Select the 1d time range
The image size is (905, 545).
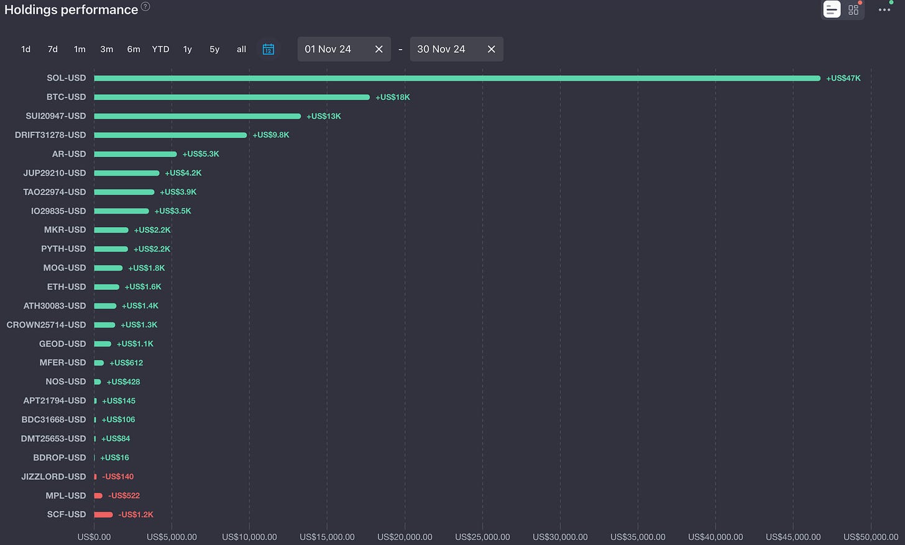pyautogui.click(x=25, y=49)
